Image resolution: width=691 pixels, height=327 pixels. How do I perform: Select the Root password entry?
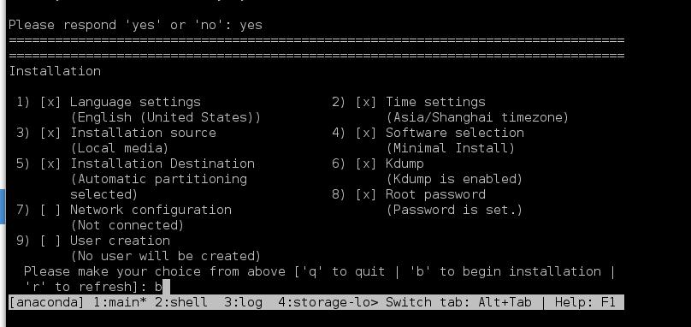point(435,194)
